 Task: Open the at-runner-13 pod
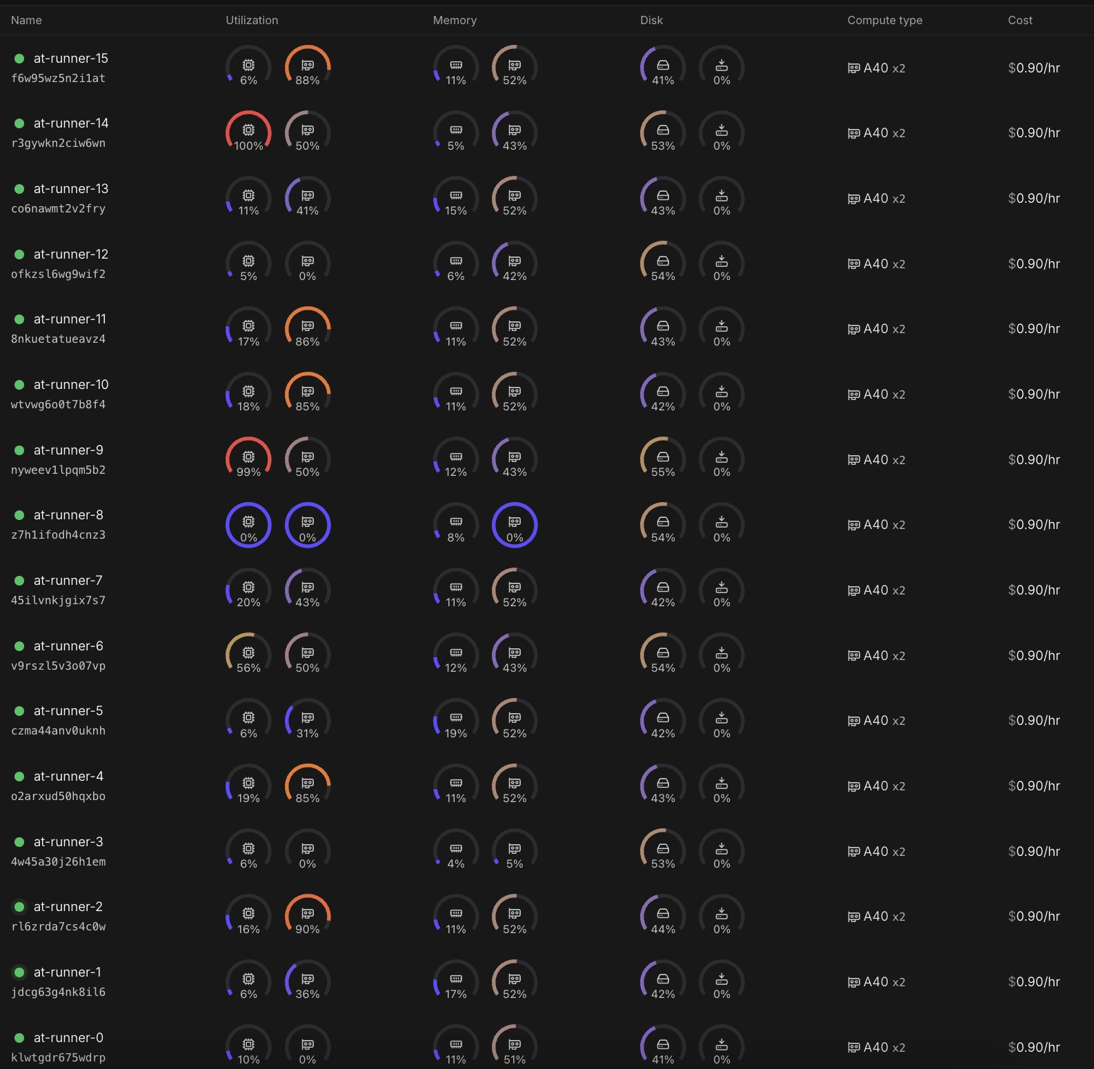(71, 189)
